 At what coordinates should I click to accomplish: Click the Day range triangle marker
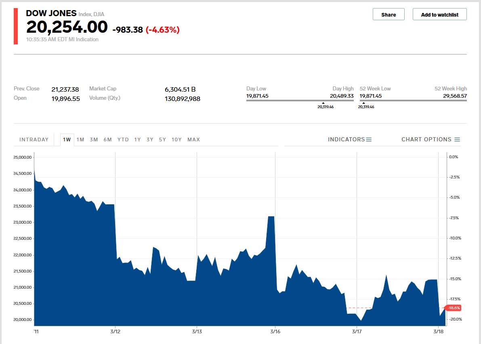tap(323, 103)
